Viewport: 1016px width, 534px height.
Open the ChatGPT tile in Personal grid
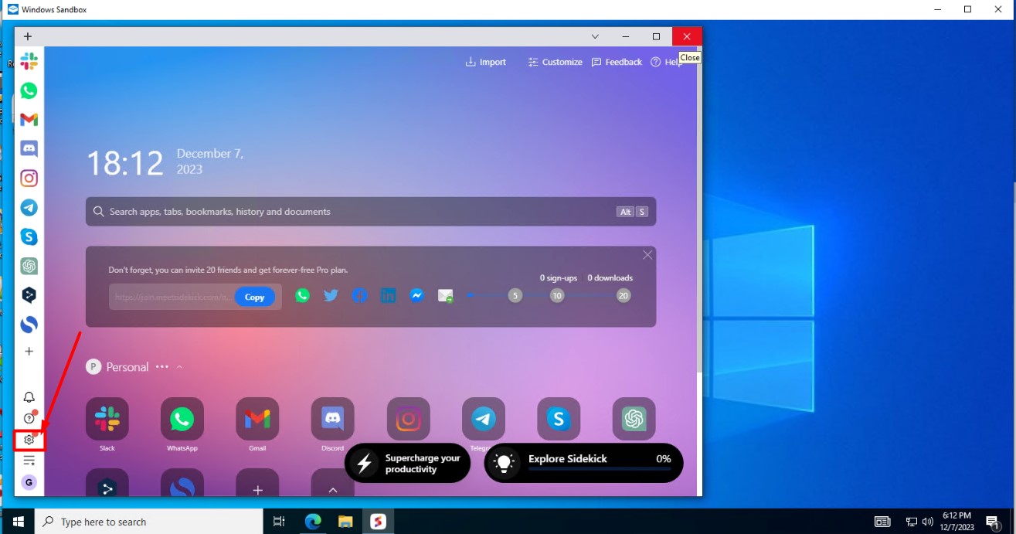point(634,419)
